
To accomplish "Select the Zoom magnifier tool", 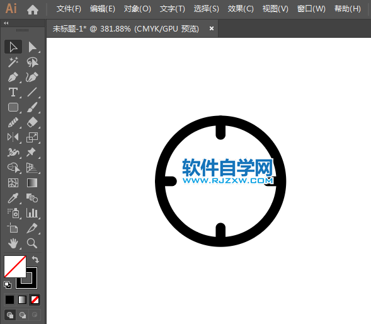I will 32,243.
